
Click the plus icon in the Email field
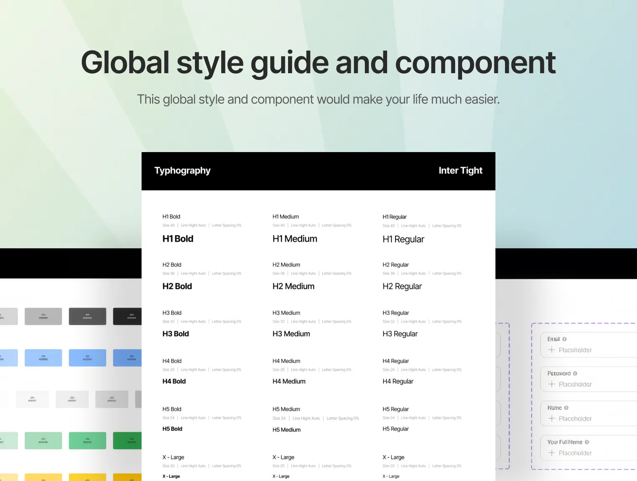pyautogui.click(x=552, y=350)
